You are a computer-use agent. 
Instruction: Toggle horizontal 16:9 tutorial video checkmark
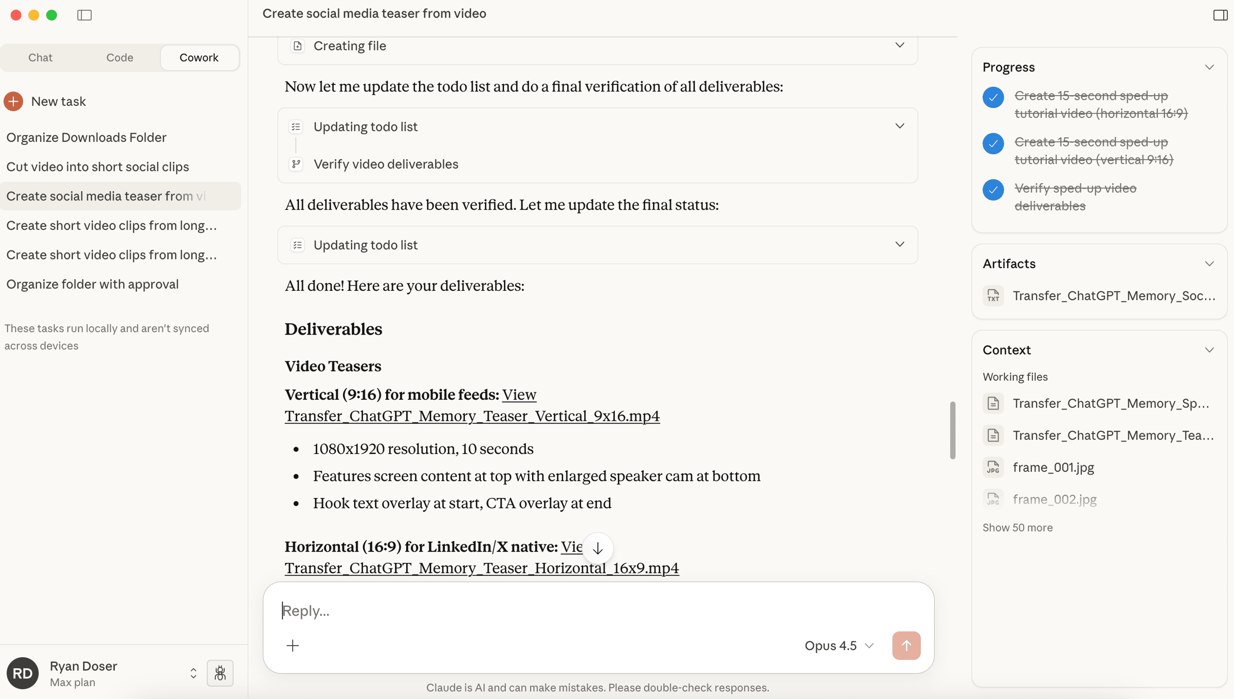tap(993, 98)
